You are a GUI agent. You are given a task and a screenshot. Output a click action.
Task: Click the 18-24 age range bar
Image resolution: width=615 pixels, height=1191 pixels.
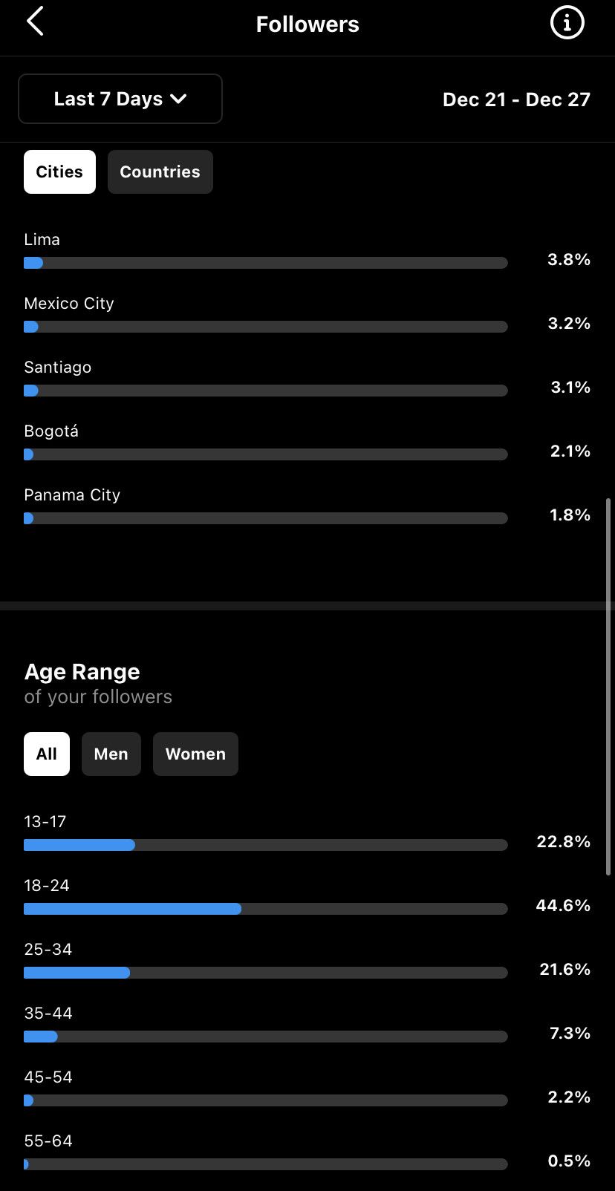(266, 909)
